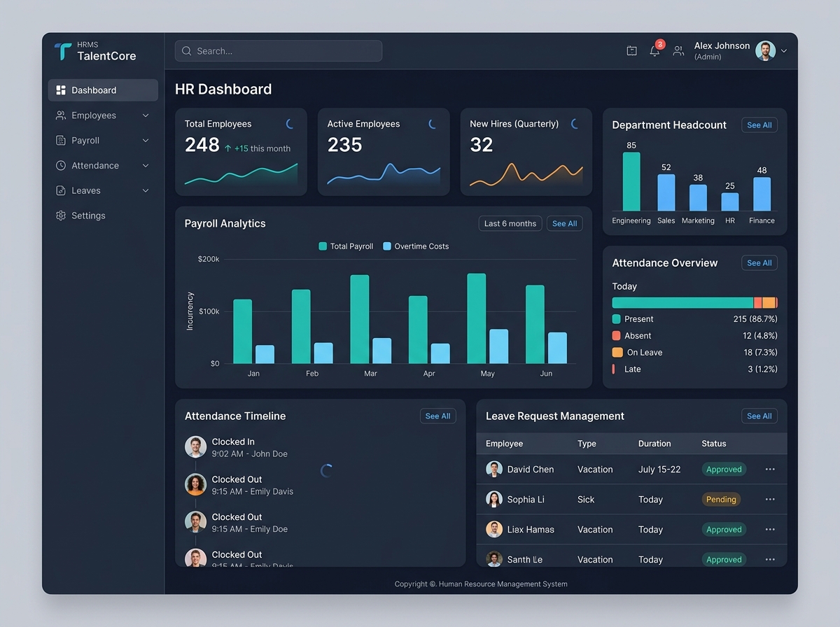
Task: Expand the Payroll submenu chevron
Action: 146,141
